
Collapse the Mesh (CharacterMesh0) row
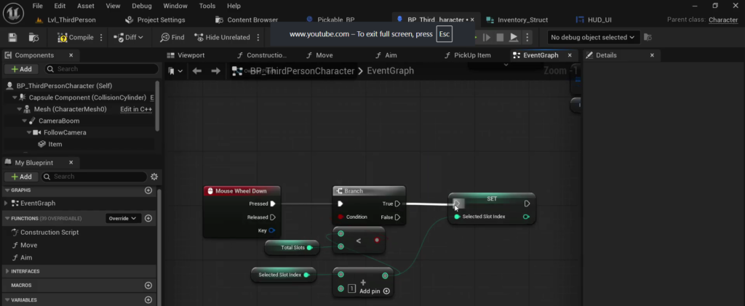[20, 109]
